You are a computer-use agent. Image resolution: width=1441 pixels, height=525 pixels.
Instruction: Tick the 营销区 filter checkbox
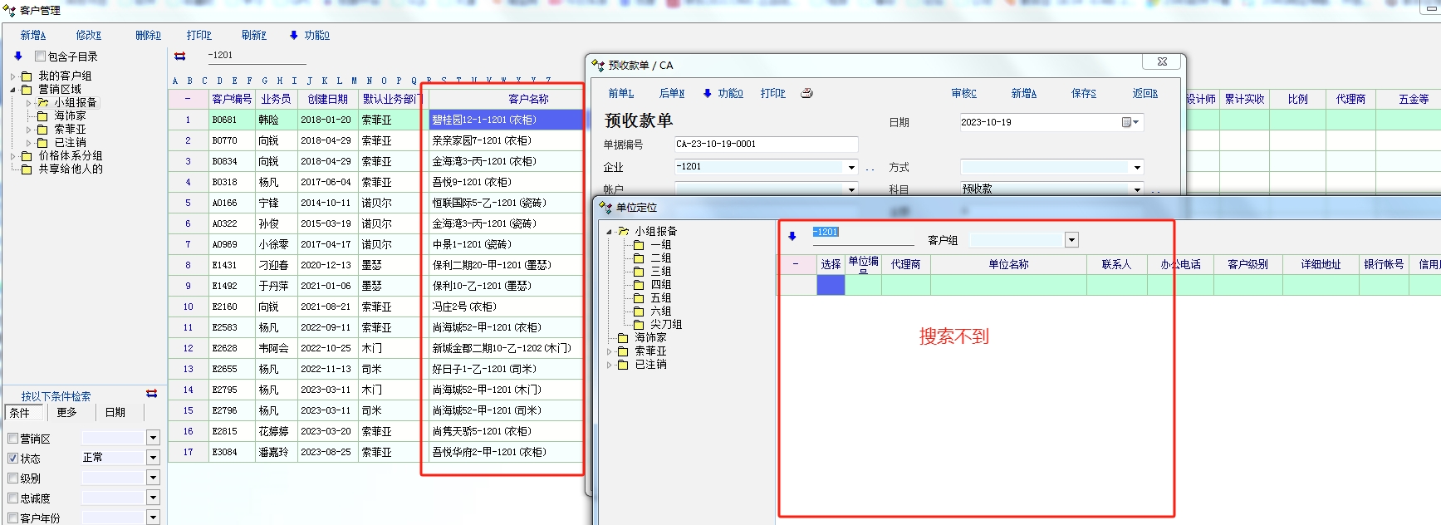[x=12, y=439]
